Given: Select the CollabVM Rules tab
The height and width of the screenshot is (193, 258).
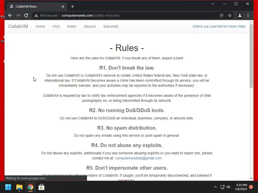Looking at the screenshot, I should point(37,7).
